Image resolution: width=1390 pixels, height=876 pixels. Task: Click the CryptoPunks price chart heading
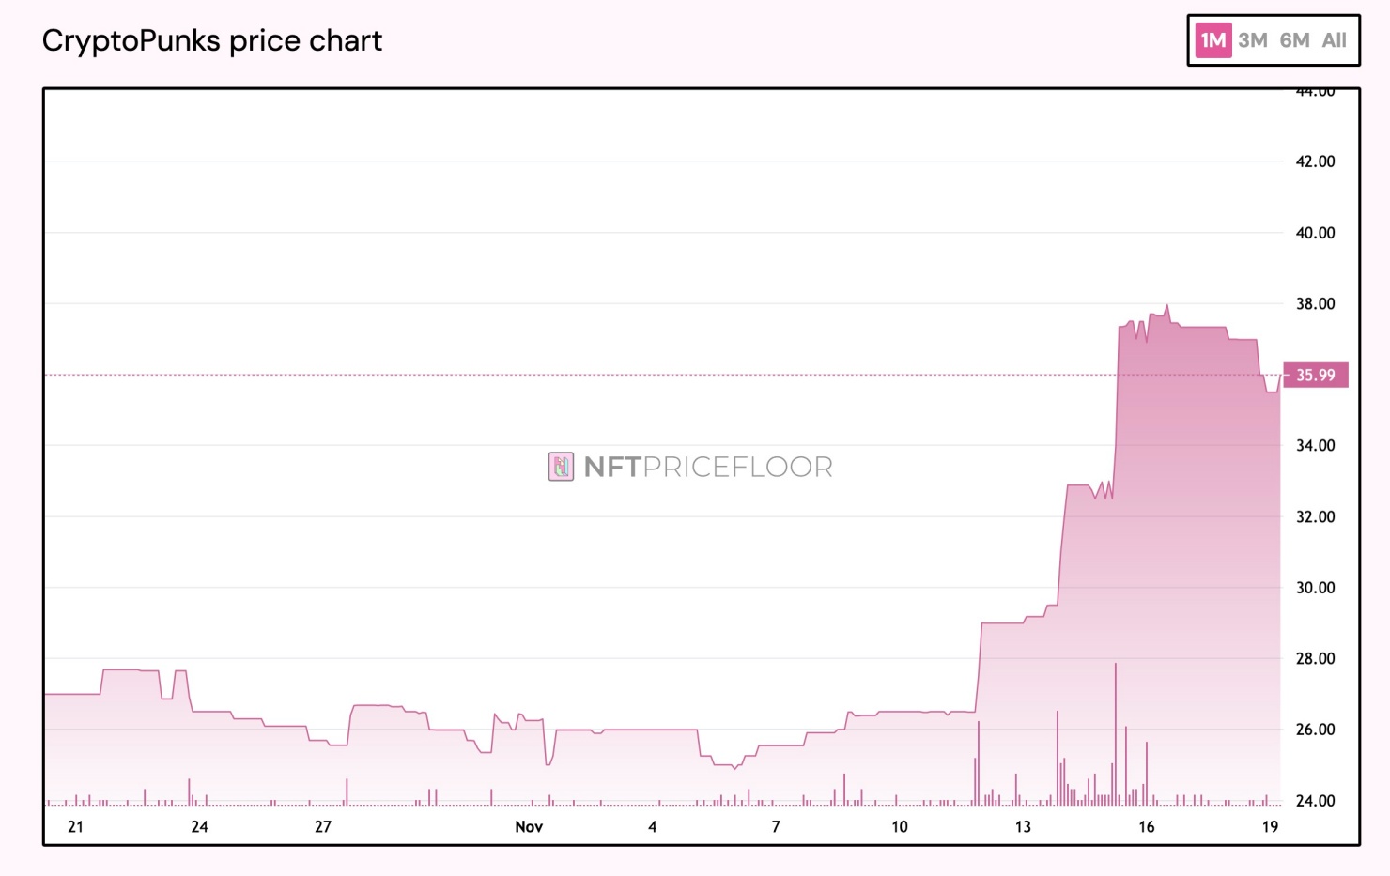coord(212,40)
